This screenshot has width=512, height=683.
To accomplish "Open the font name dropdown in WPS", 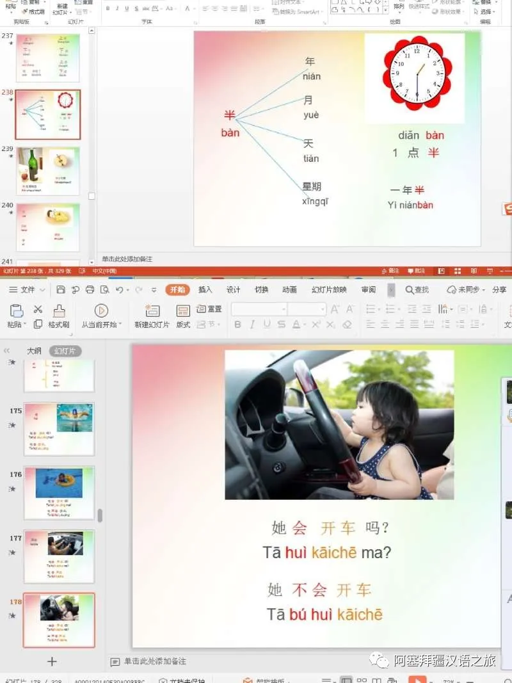I will point(284,309).
